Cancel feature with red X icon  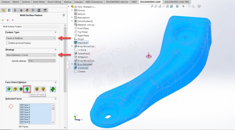[x=8, y=20]
